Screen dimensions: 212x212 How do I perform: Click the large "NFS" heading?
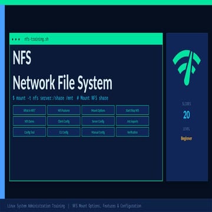(22, 58)
